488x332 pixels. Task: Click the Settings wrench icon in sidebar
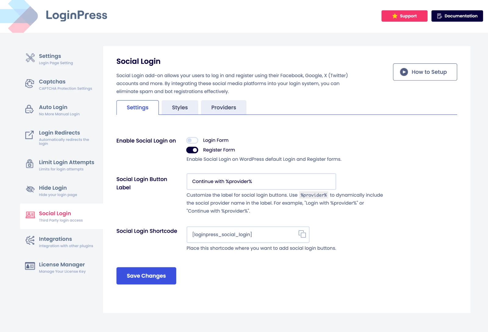[x=30, y=58]
